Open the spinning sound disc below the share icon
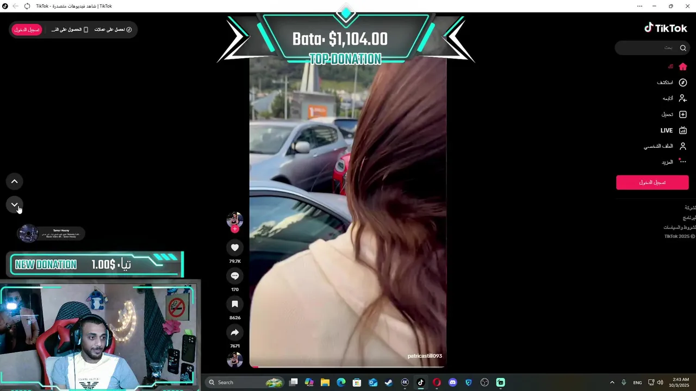 point(235,359)
